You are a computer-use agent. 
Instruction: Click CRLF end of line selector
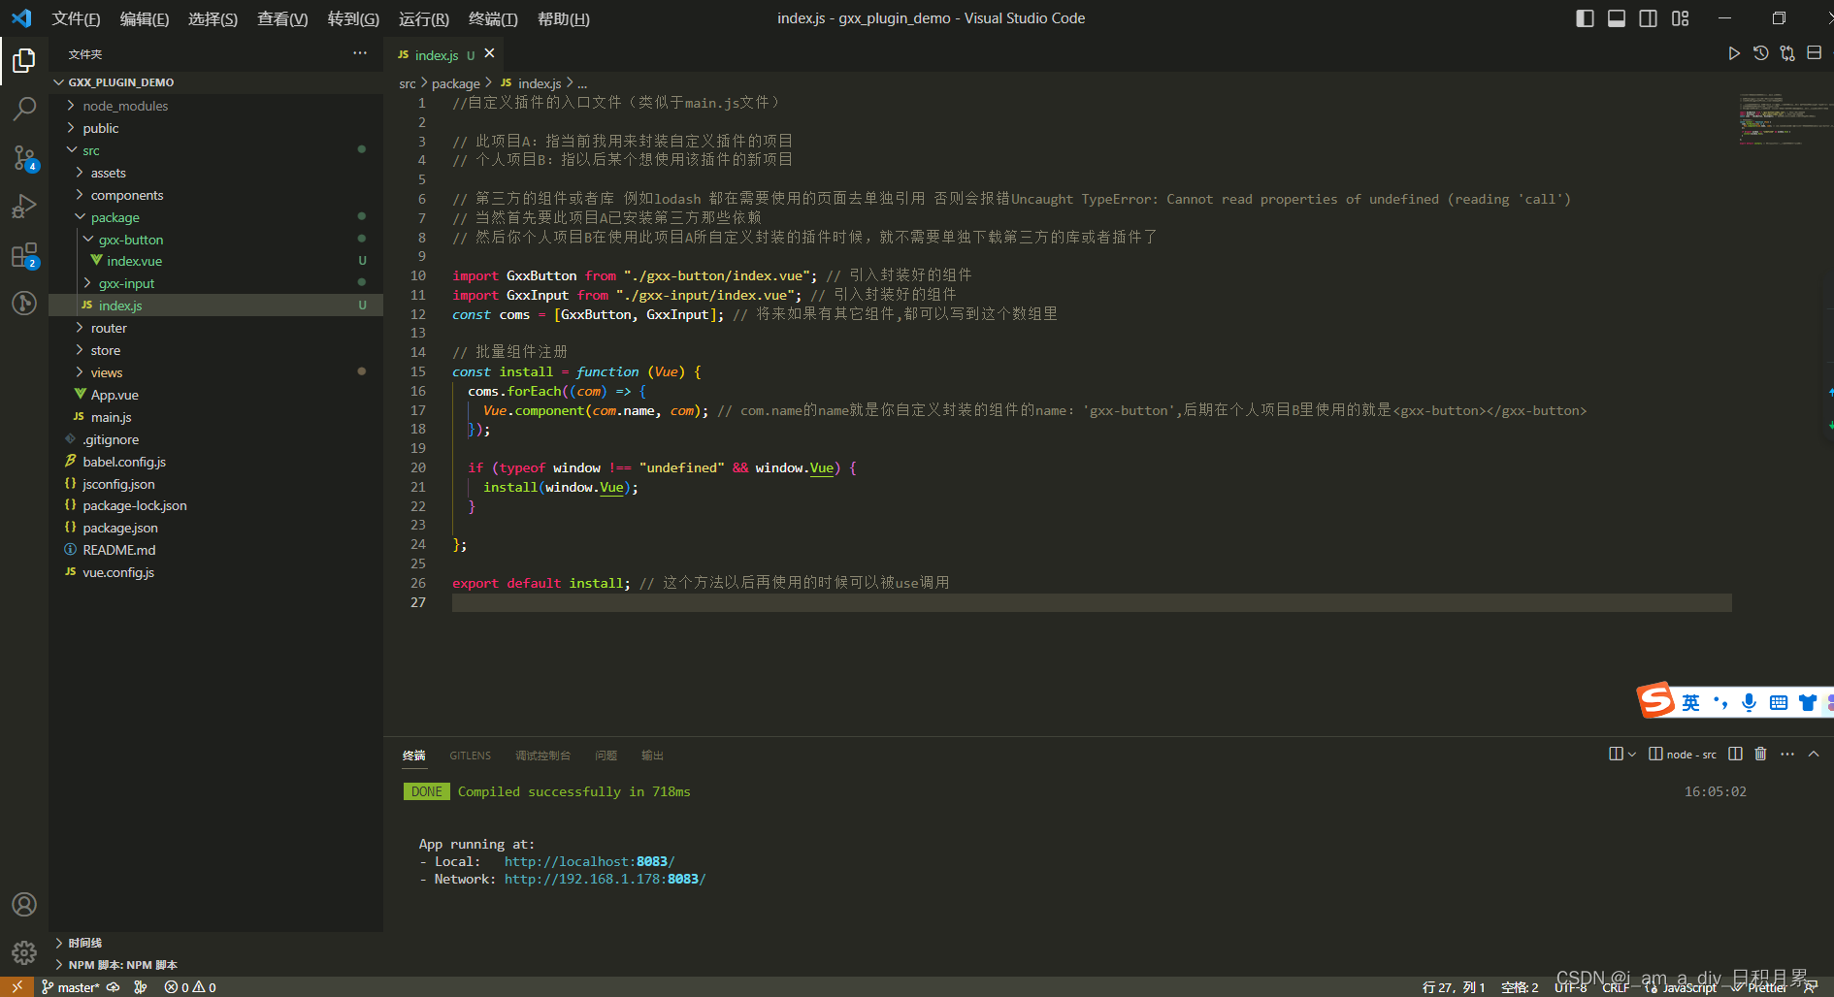click(1616, 987)
